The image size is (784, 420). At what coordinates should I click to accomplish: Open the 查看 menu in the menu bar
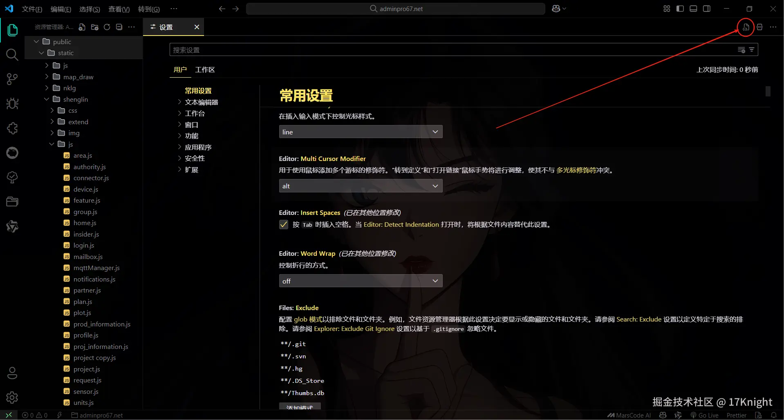tap(119, 9)
